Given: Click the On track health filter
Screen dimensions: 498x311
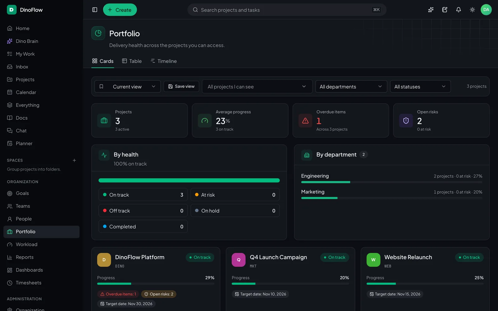Looking at the screenshot, I should point(143,195).
